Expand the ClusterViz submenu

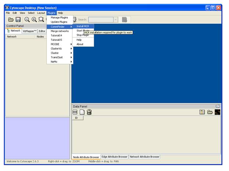60,49
